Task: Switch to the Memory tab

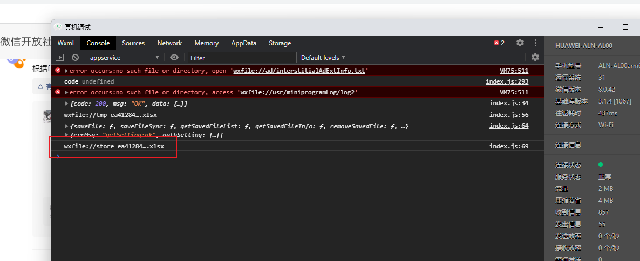Action: (x=207, y=43)
